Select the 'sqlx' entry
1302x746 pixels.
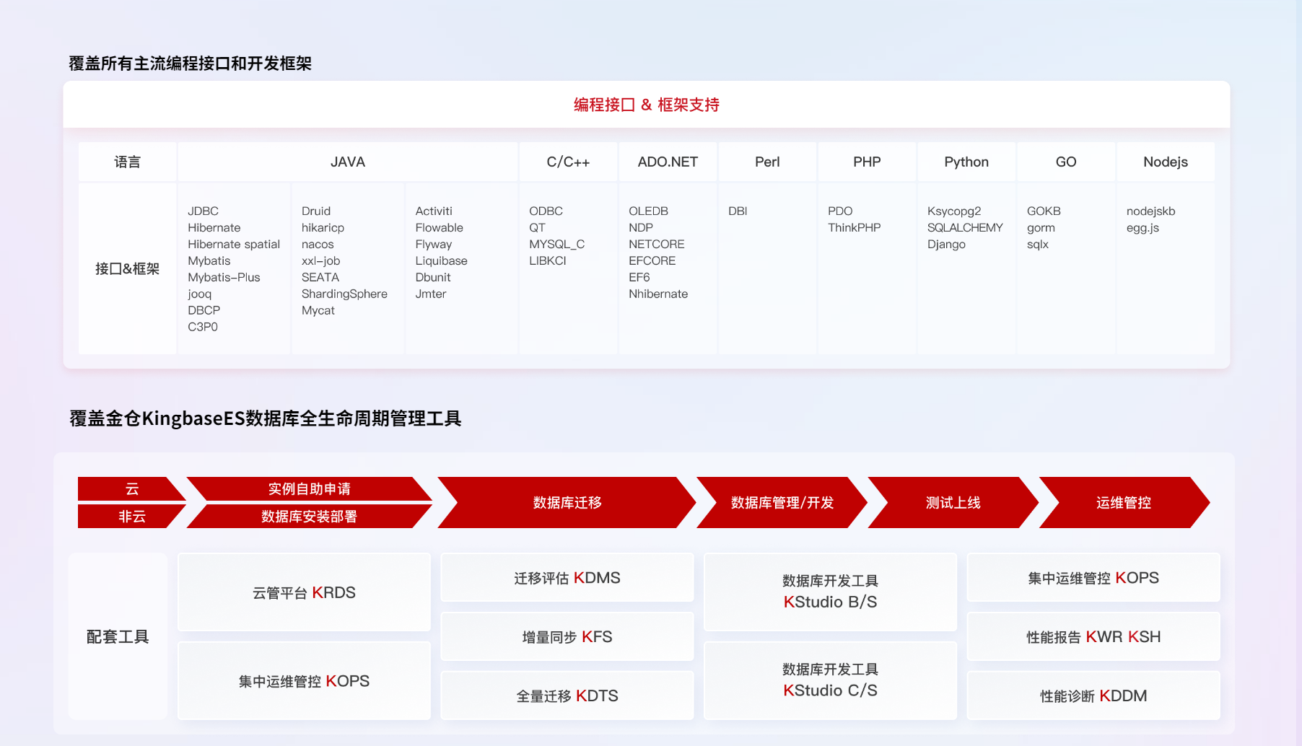1038,244
